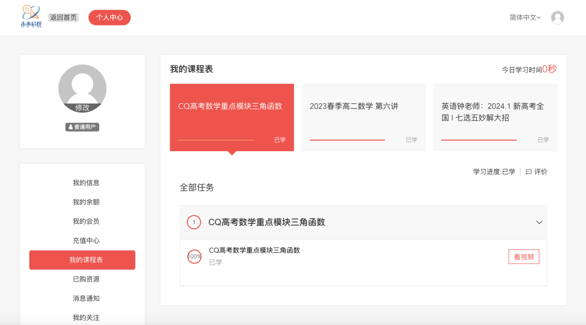Click the progress bar on the 2023春季高二数学 card
The image size is (586, 325).
pos(347,140)
